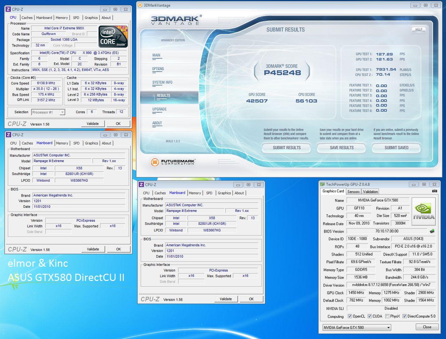Viewport: 446px width, 339px height.
Task: Switch to the Sensors tab in GPU-Z
Action: point(353,192)
